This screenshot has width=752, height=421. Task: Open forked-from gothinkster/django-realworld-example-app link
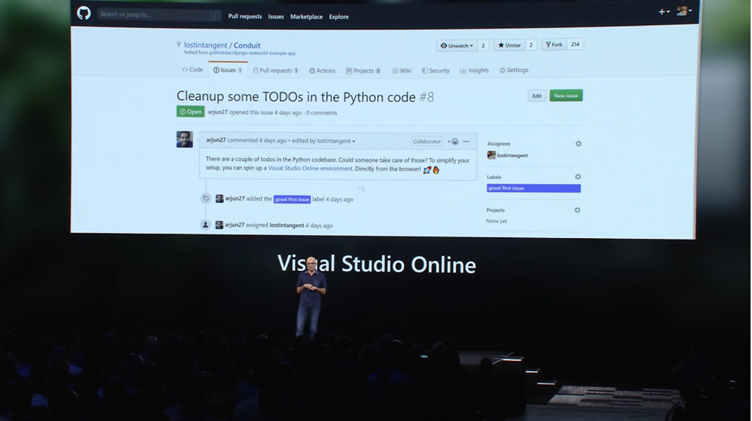[253, 54]
